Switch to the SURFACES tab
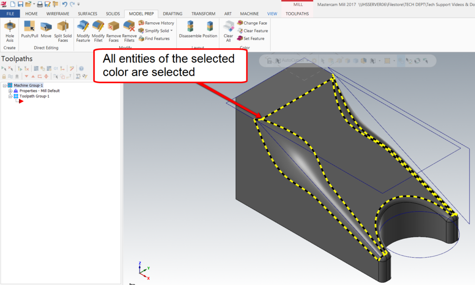475x285 pixels. coord(88,13)
